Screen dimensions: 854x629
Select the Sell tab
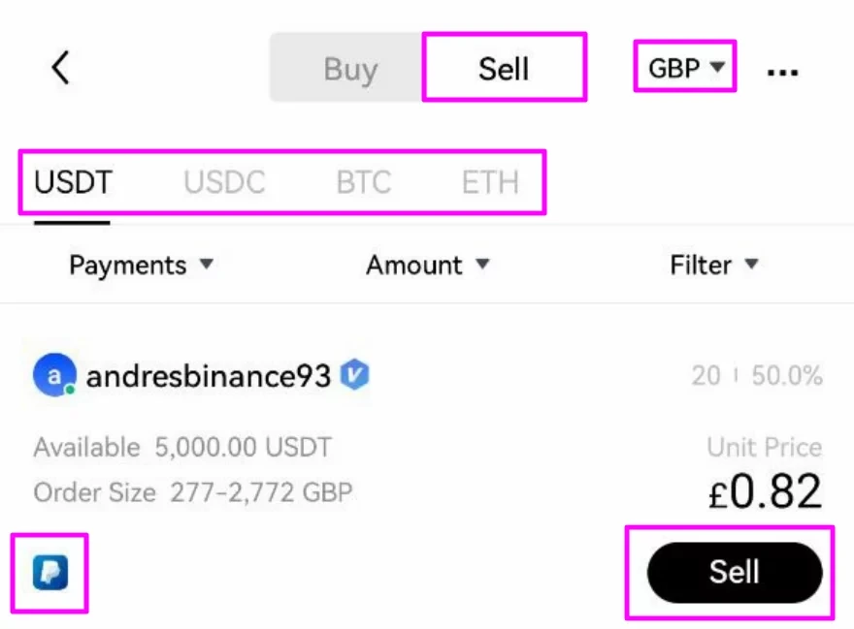pyautogui.click(x=503, y=68)
